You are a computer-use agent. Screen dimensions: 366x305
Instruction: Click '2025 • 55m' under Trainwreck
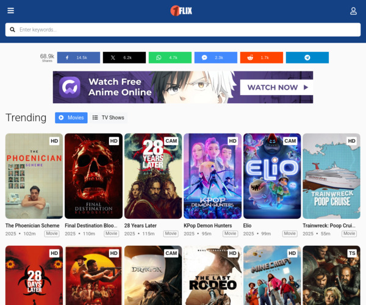pyautogui.click(x=317, y=234)
